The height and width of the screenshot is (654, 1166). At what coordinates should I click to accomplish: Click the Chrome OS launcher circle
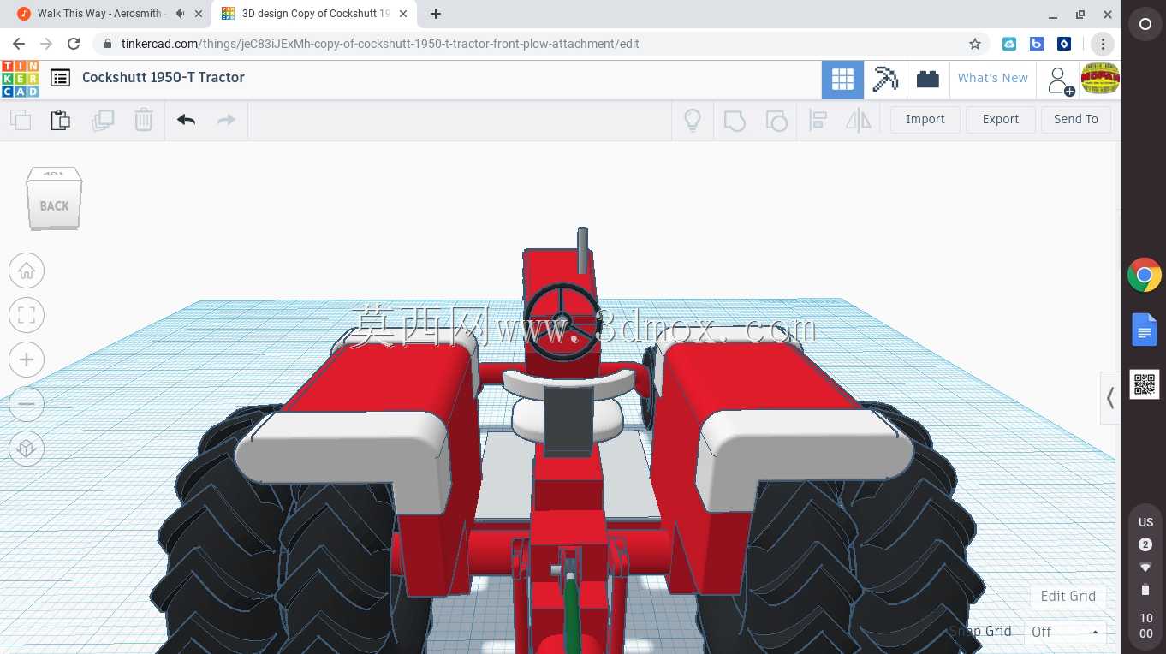click(1145, 24)
